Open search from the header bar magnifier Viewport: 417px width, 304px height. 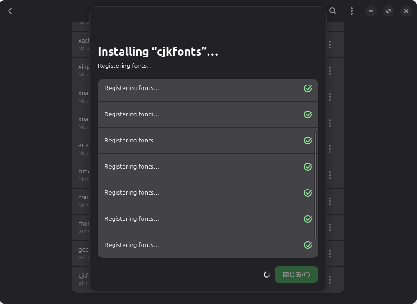coord(333,11)
